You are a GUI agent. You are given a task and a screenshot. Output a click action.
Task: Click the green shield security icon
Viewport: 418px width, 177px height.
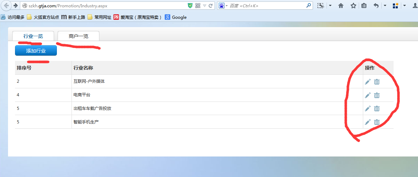(190, 6)
